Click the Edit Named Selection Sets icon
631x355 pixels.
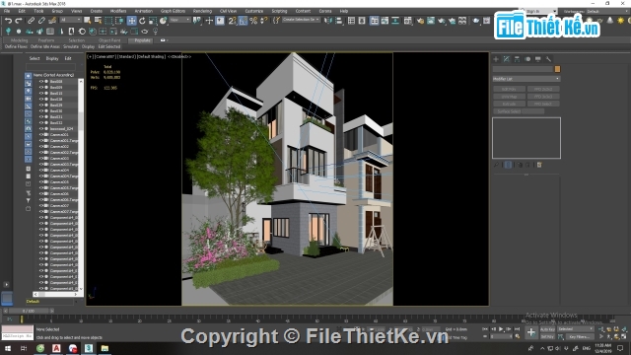coord(276,20)
